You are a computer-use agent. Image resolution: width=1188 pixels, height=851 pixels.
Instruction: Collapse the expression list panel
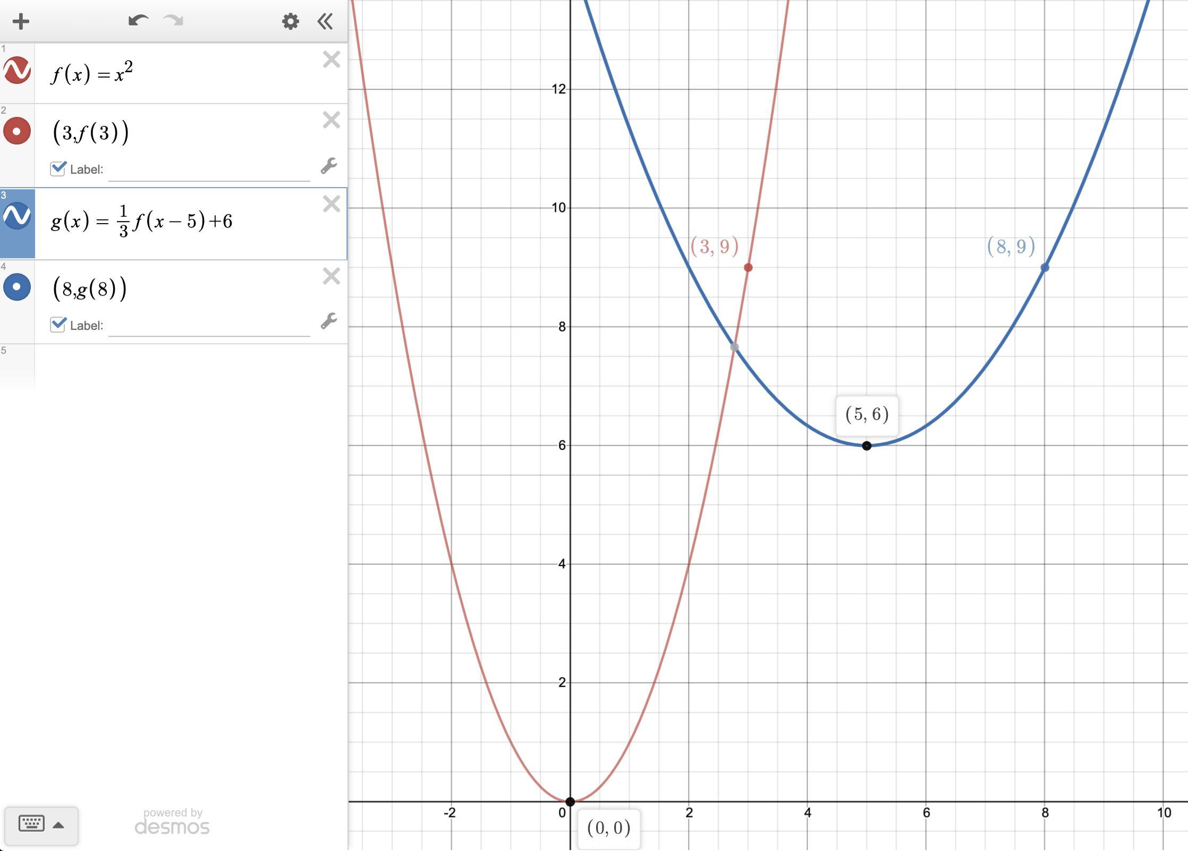pos(325,22)
